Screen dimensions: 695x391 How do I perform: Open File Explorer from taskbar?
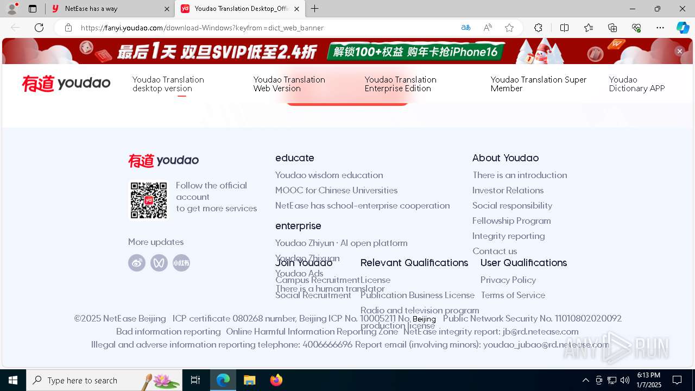click(x=249, y=380)
